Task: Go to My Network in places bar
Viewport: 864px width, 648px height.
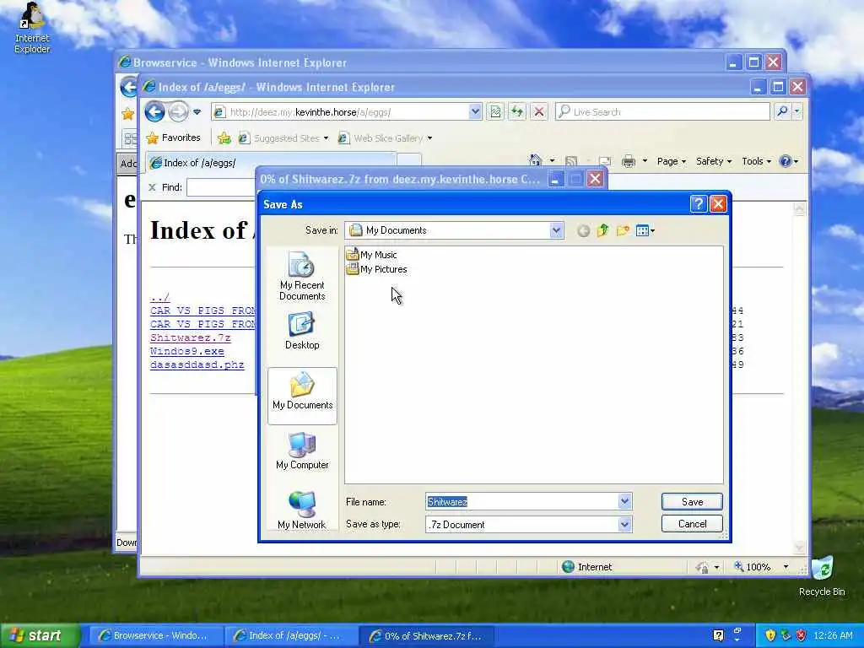Action: tap(302, 510)
